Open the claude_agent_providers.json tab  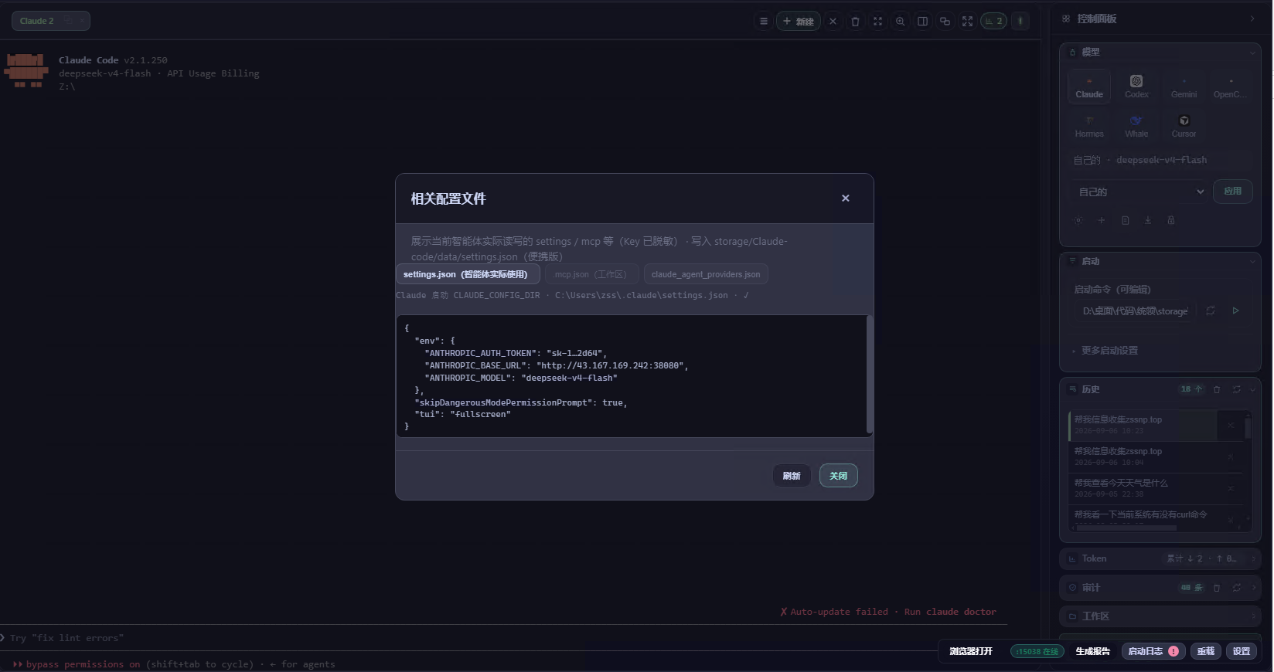coord(706,274)
